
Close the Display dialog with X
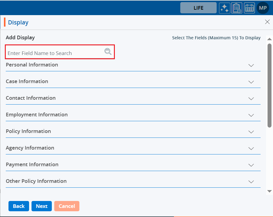(267, 22)
